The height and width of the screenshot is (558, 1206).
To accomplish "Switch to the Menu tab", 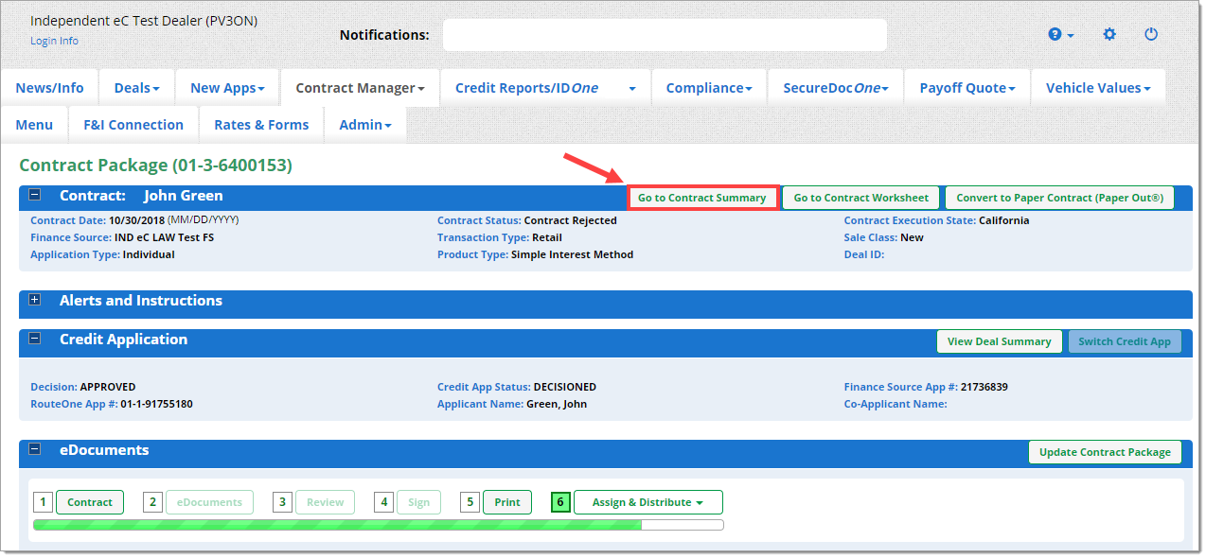I will point(34,125).
